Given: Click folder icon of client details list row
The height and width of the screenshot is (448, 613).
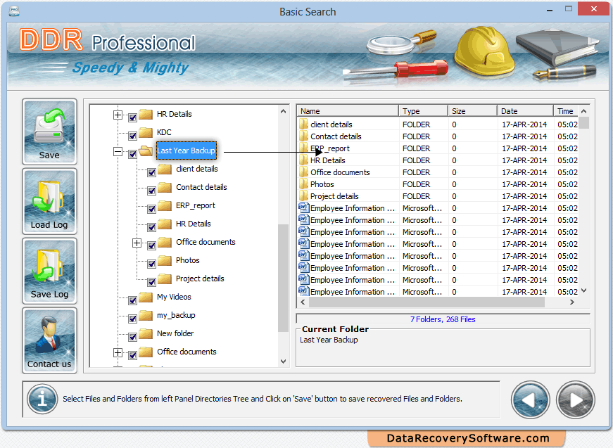Looking at the screenshot, I should 304,124.
